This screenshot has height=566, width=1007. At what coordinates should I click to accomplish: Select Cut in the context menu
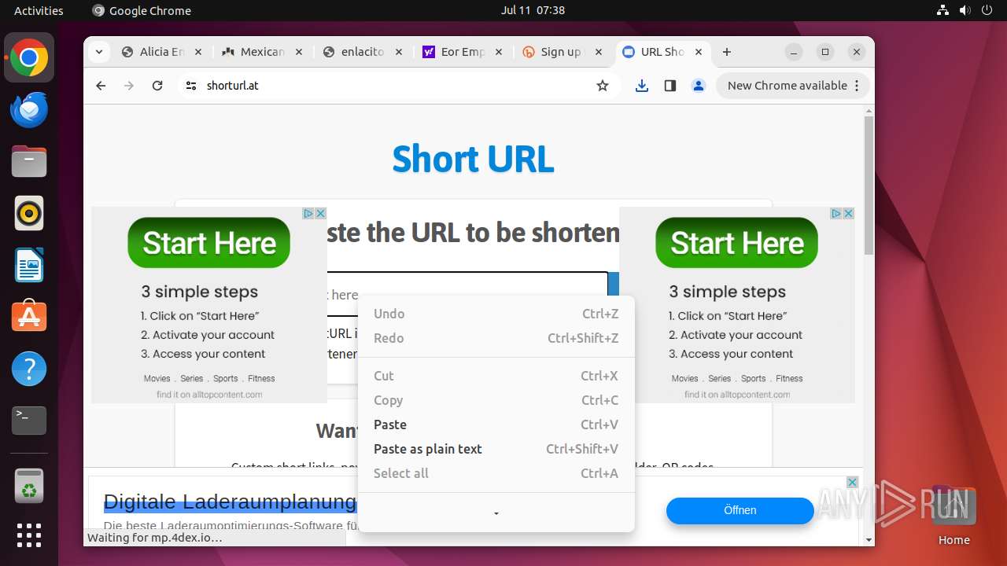coord(496,376)
